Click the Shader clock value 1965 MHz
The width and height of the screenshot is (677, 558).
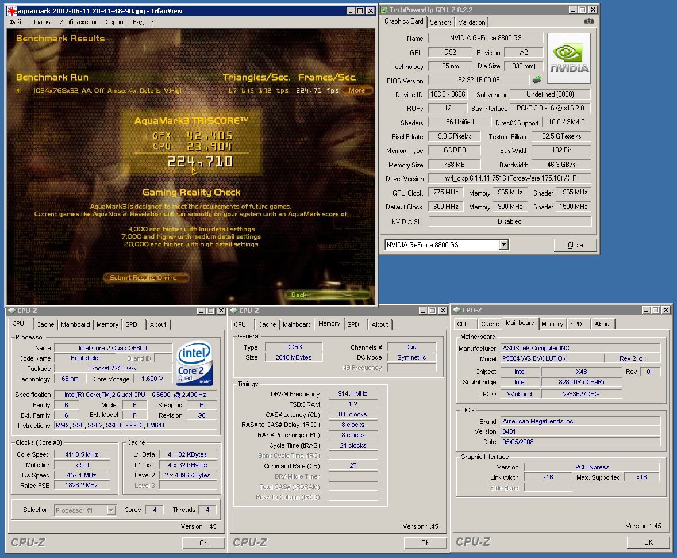pyautogui.click(x=574, y=192)
